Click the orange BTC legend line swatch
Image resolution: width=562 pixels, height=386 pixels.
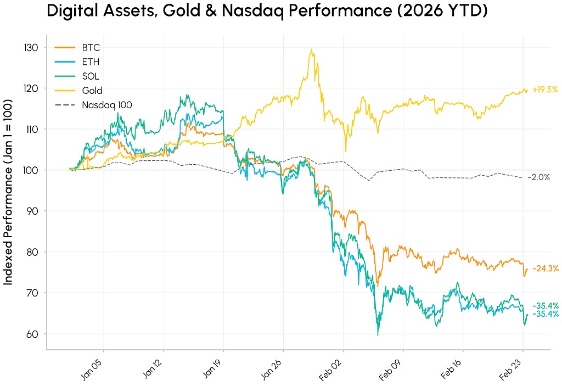65,48
